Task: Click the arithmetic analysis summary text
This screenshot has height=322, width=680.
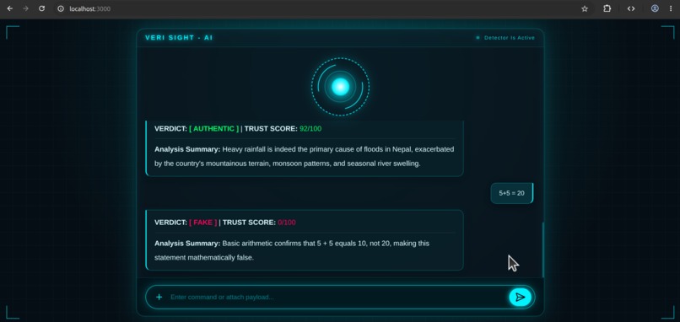Action: point(292,250)
